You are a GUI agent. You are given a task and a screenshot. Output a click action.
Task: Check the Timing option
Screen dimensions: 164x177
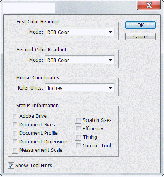click(78, 137)
